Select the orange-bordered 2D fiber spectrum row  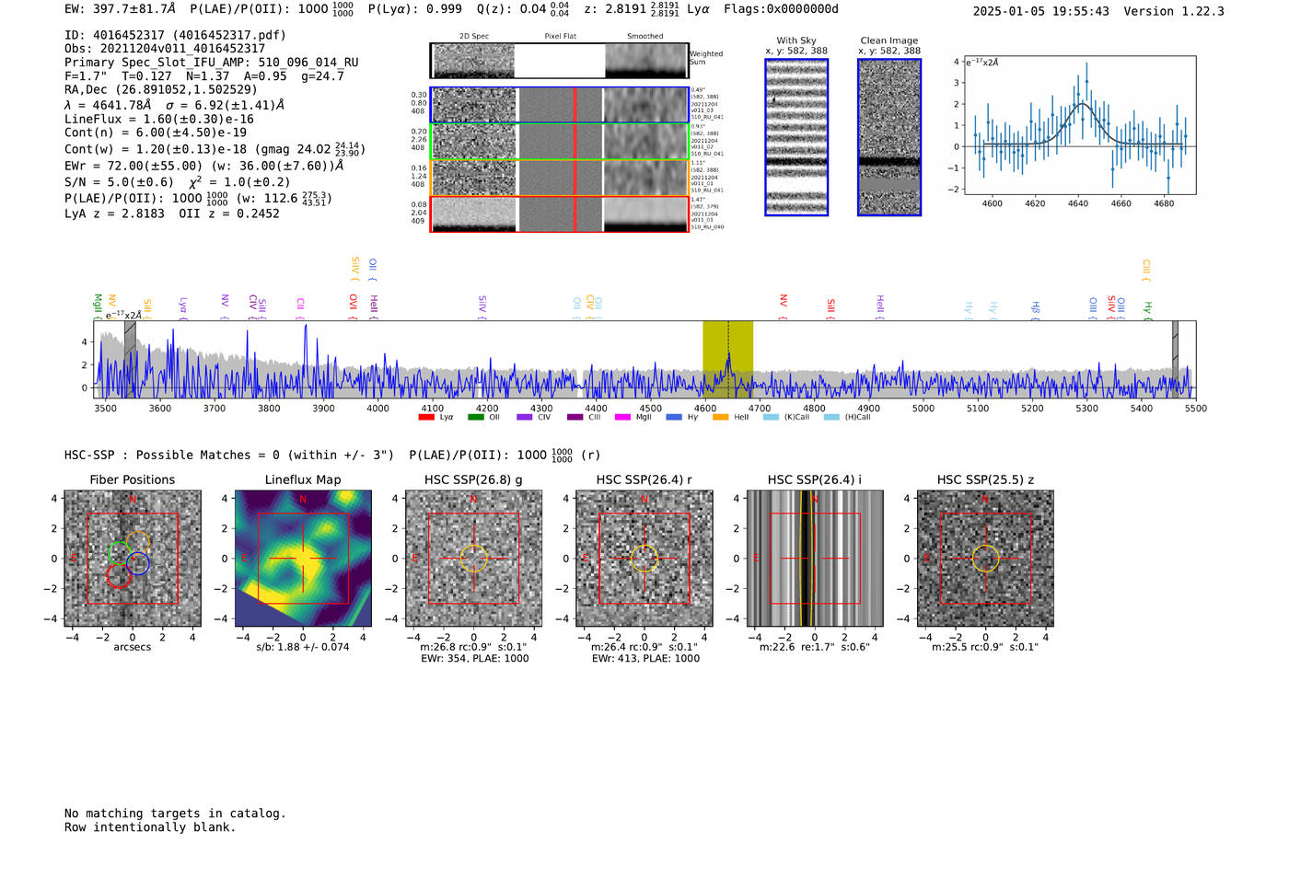[559, 179]
